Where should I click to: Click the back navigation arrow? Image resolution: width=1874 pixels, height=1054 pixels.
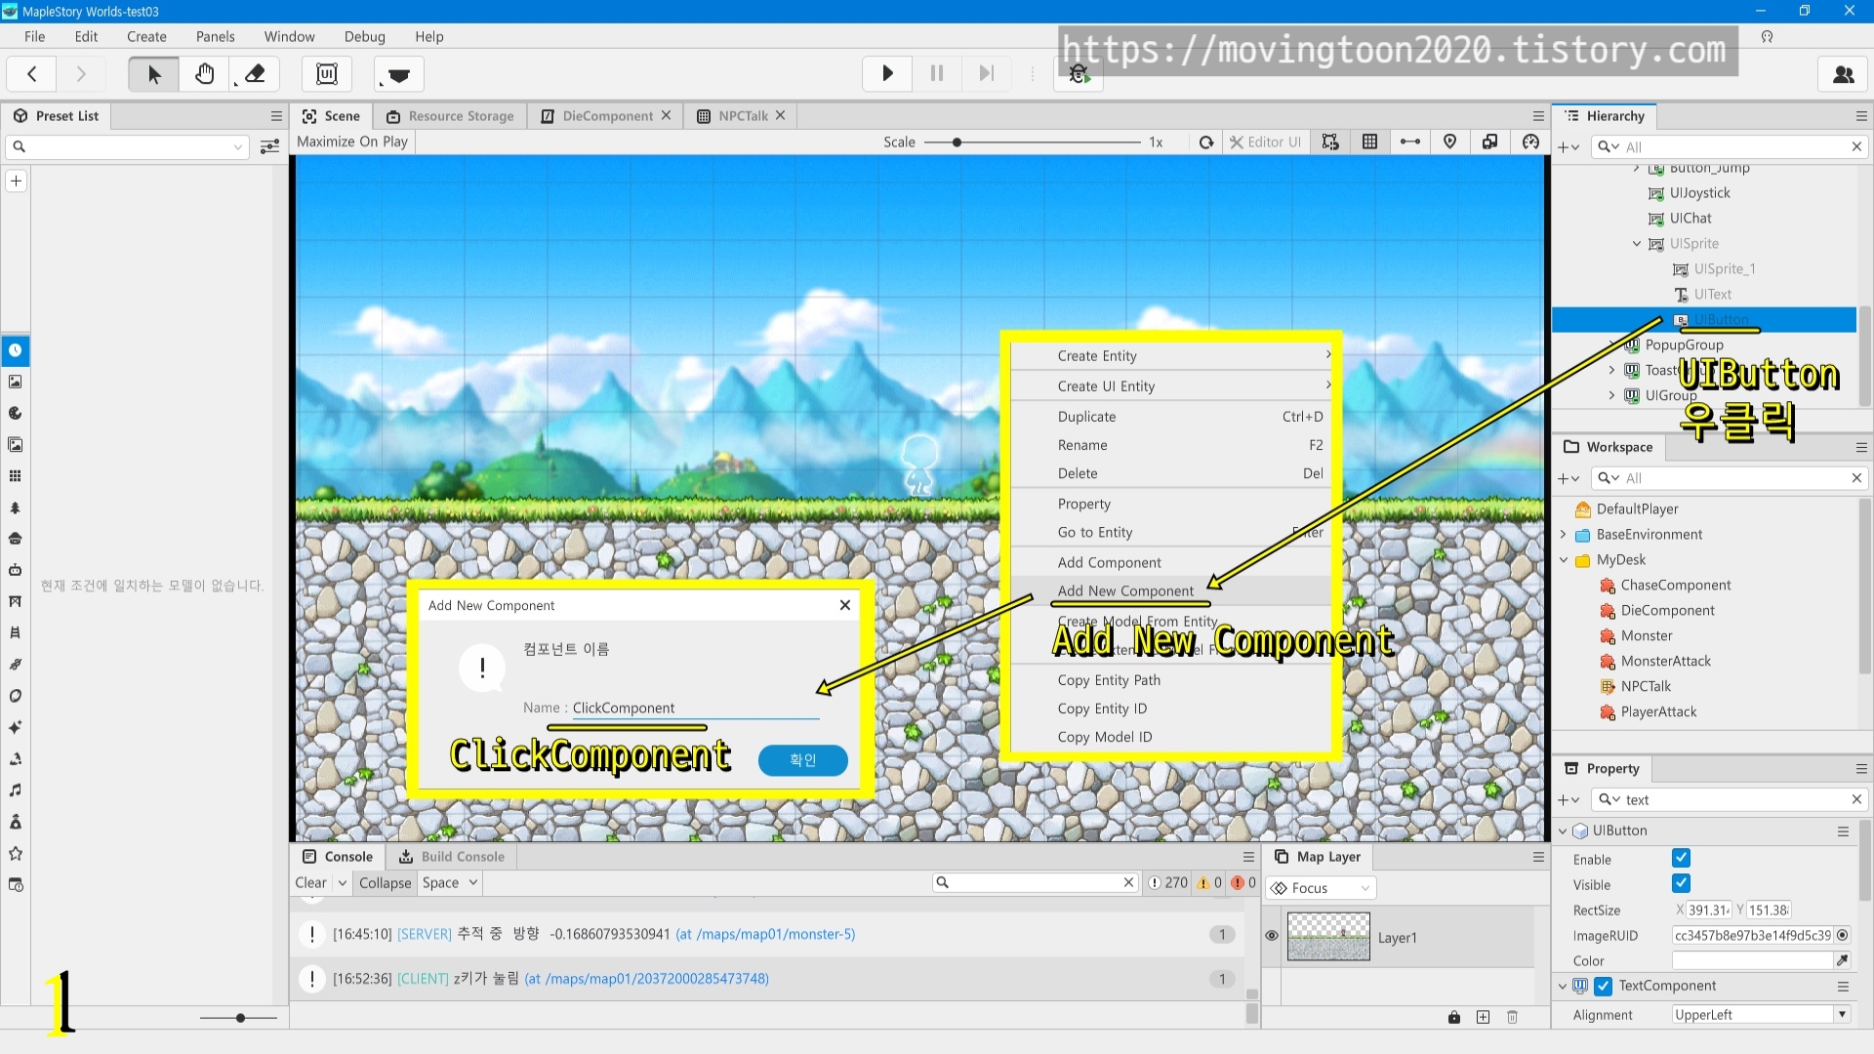(x=32, y=74)
